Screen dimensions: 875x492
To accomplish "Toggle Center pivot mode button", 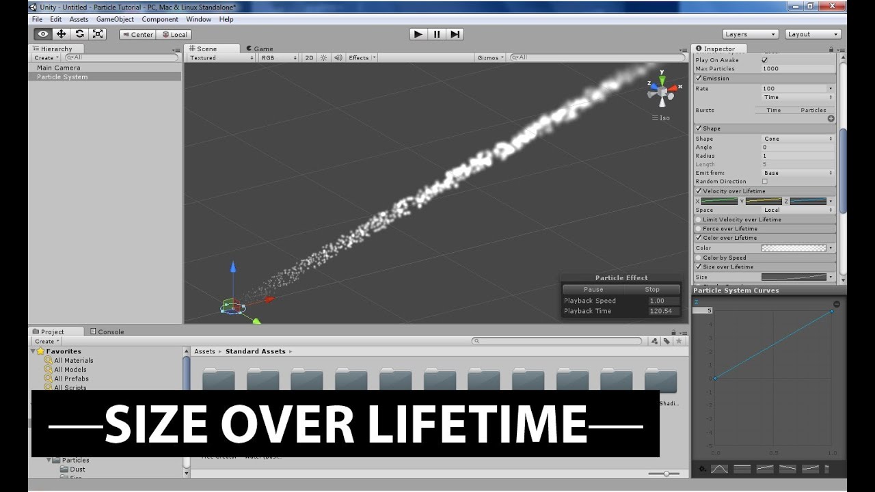I will point(137,34).
